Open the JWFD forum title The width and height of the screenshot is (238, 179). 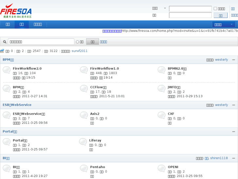click(x=174, y=87)
